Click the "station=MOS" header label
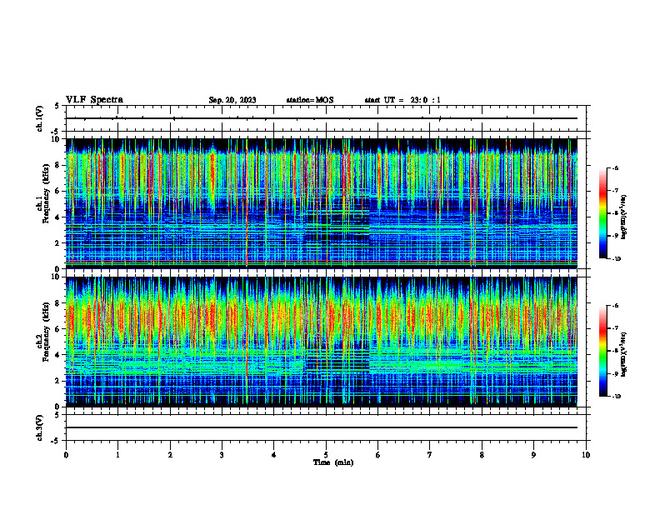 pyautogui.click(x=310, y=100)
